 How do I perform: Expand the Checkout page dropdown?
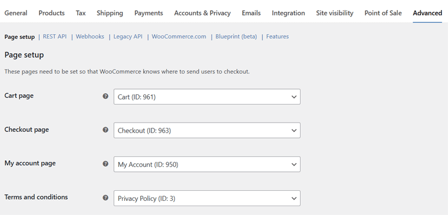(x=207, y=131)
